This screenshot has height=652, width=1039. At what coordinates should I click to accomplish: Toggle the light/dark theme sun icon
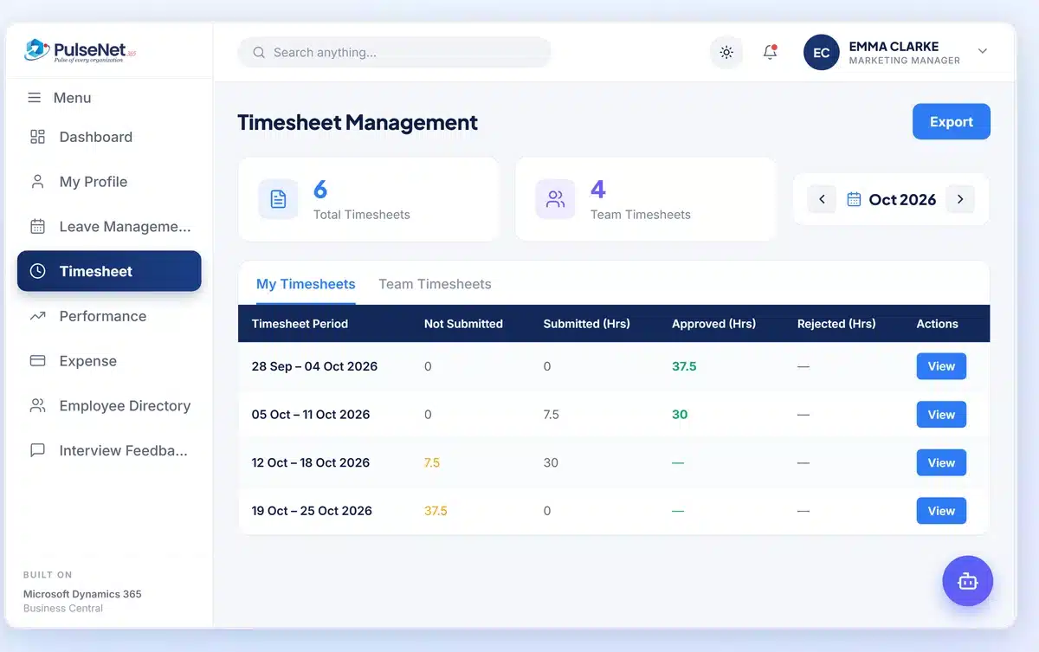[726, 53]
